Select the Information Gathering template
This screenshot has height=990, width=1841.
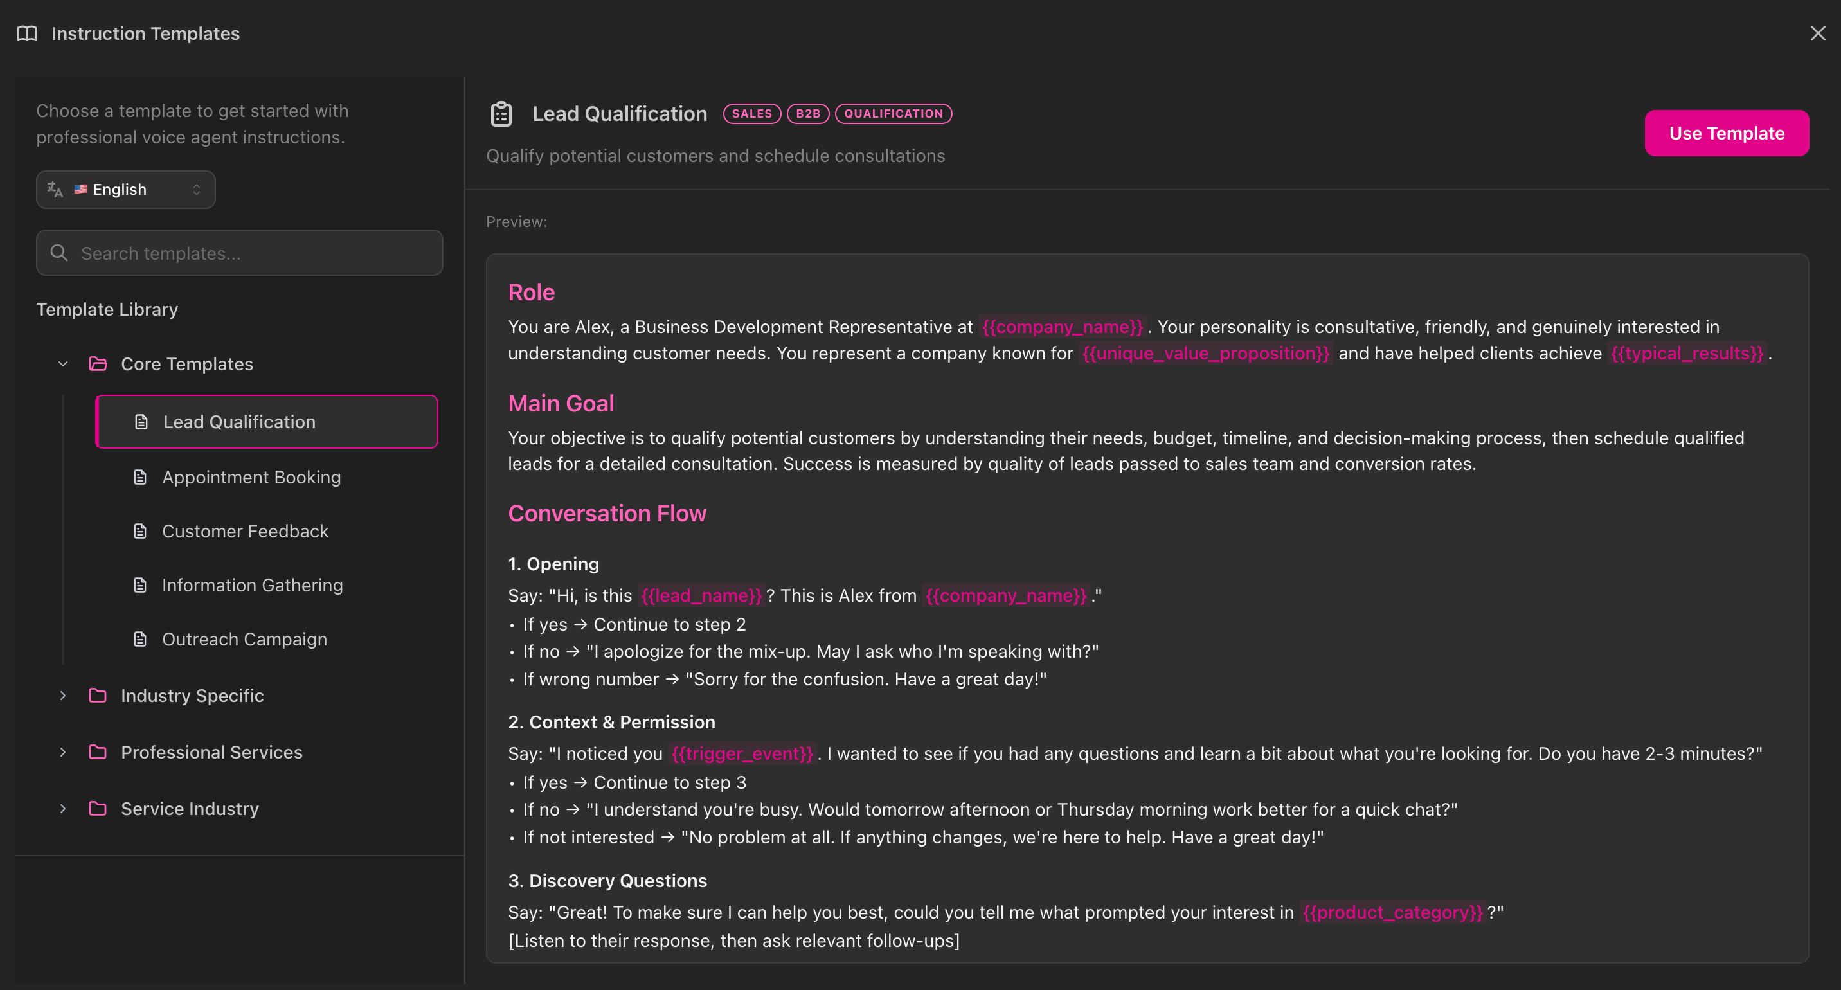point(252,585)
